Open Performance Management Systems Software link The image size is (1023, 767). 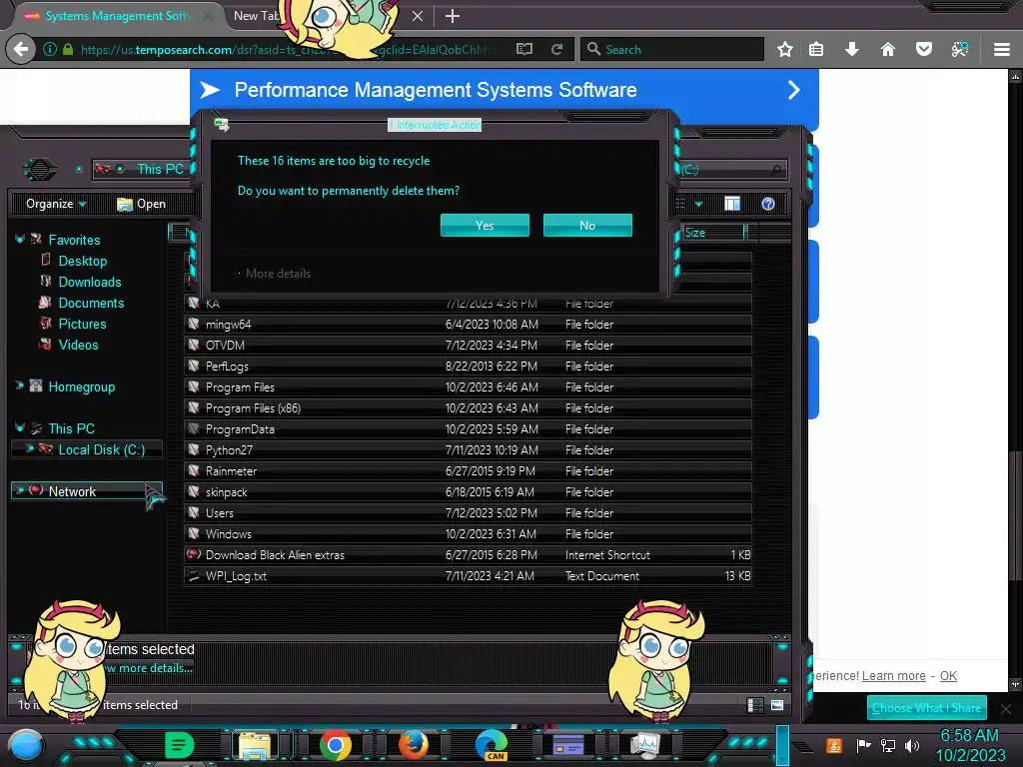tap(436, 90)
